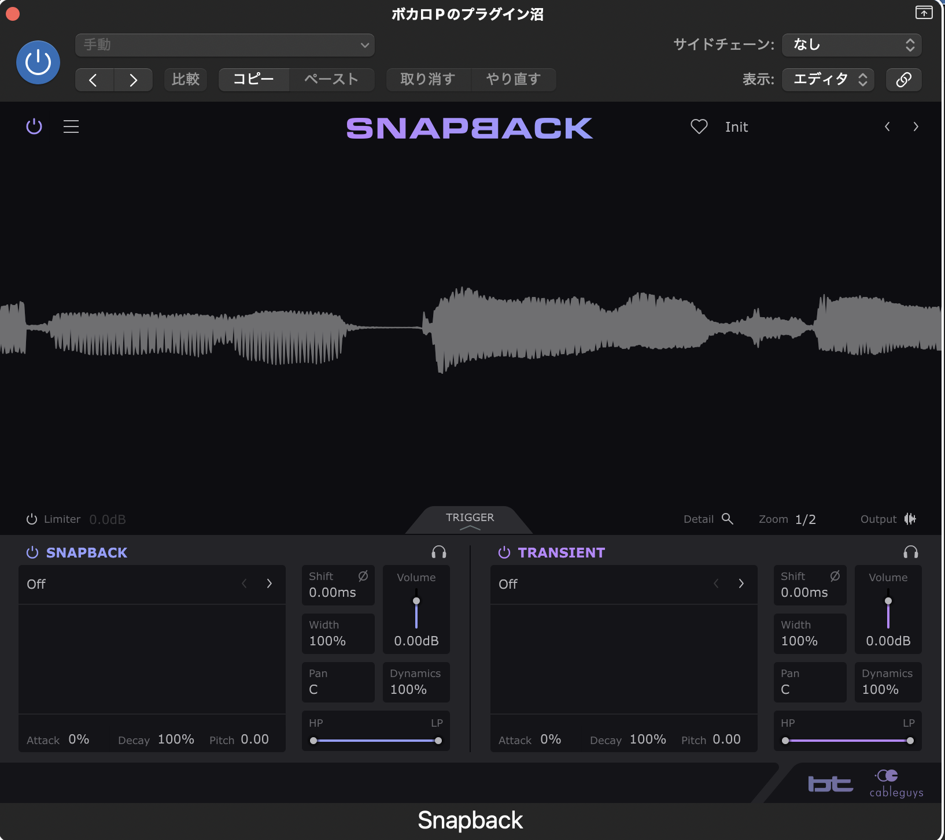
Task: Open the 表示 エディタ dropdown
Action: 828,79
